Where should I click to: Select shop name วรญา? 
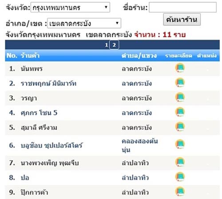[x=29, y=98]
